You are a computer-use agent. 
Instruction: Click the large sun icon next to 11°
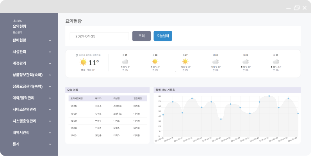83,62
